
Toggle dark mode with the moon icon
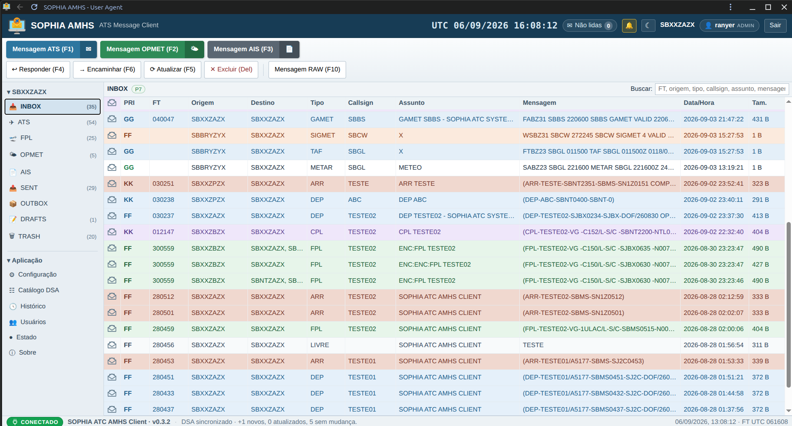tap(648, 25)
